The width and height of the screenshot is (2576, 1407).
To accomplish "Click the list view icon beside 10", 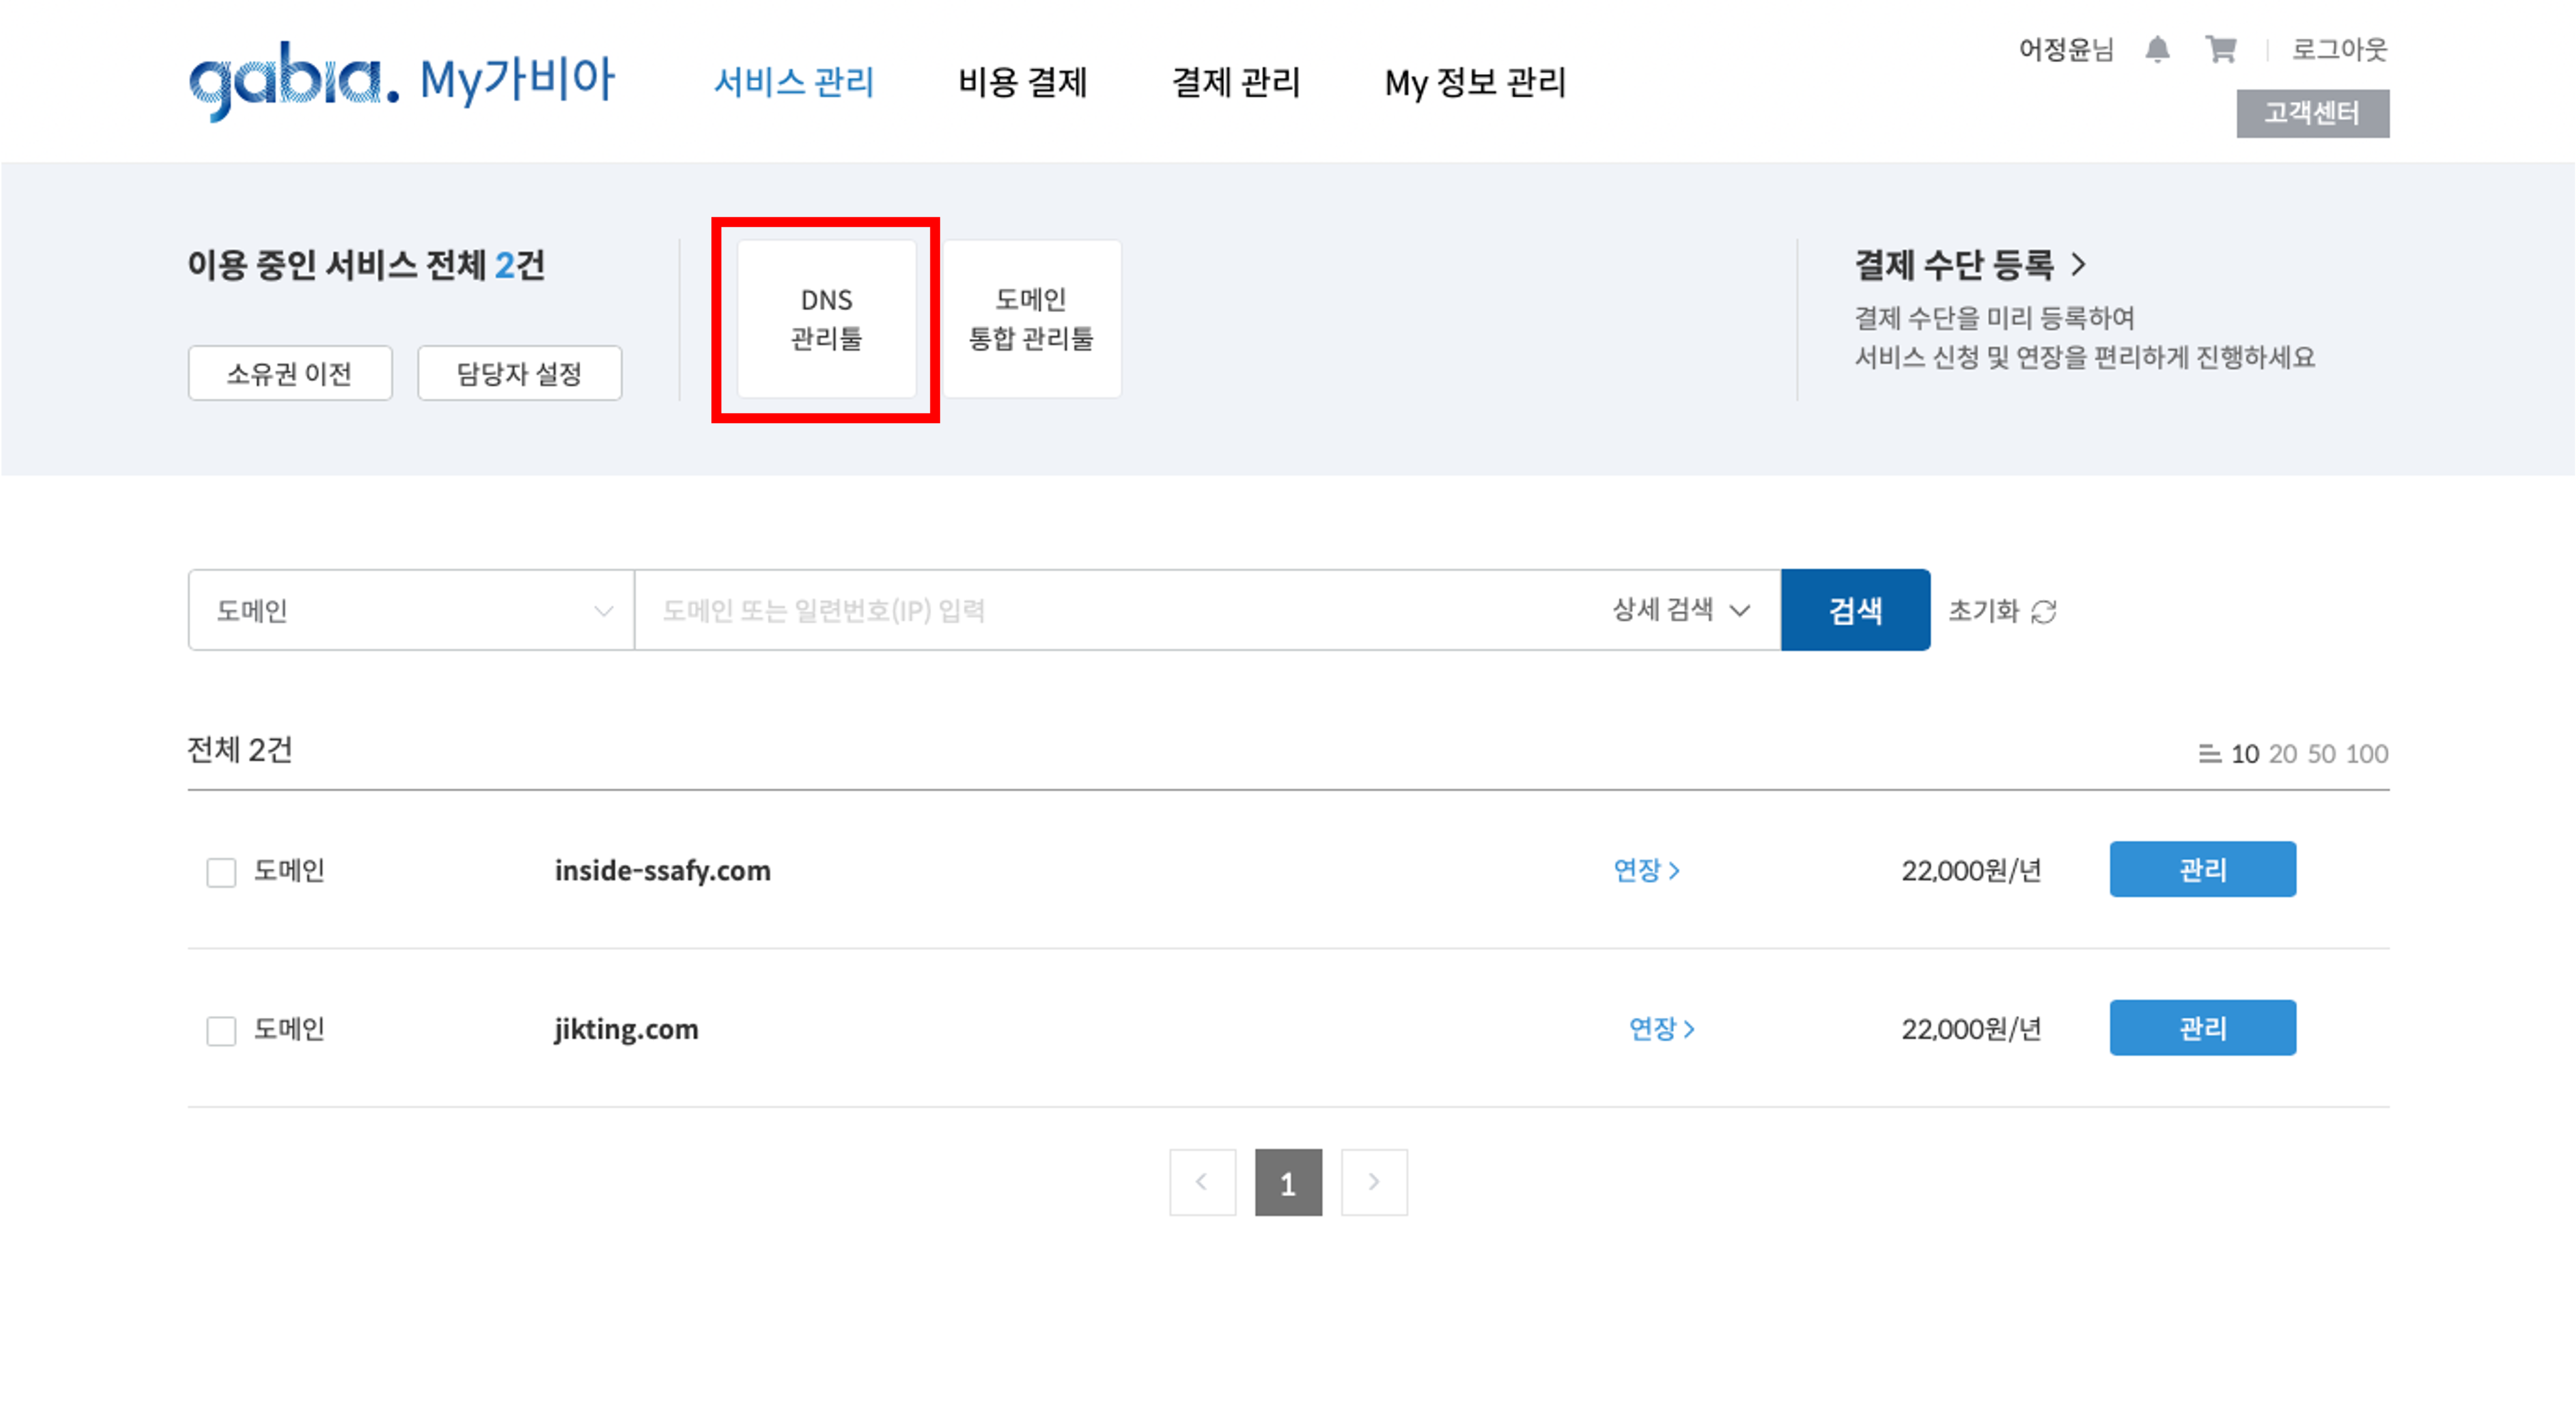I will pos(2209,754).
